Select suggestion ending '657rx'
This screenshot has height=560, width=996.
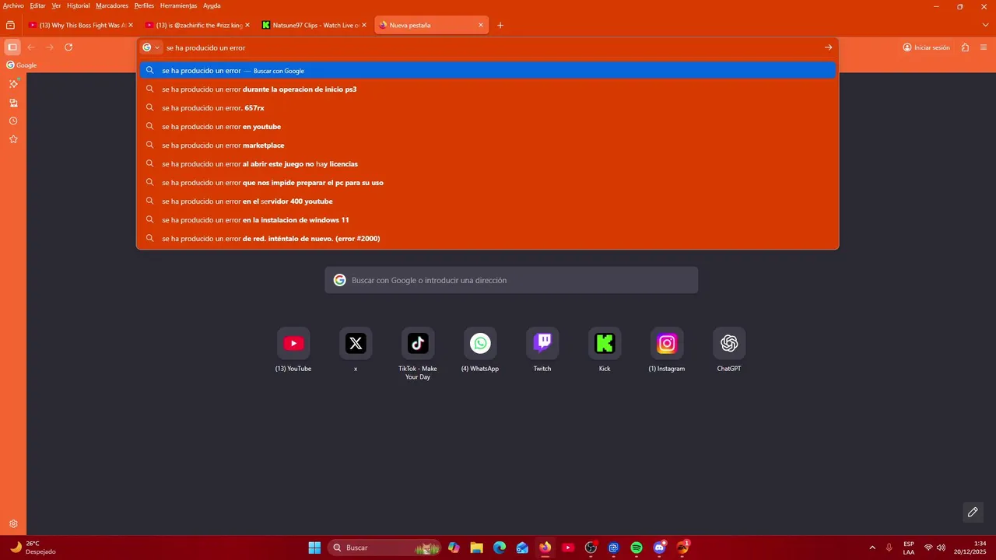(x=488, y=108)
